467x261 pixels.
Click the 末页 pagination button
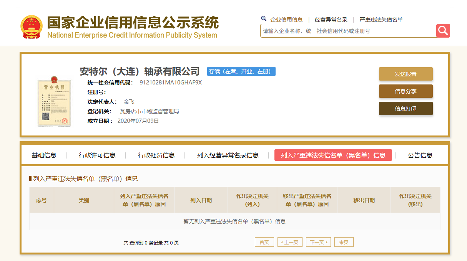(344, 242)
